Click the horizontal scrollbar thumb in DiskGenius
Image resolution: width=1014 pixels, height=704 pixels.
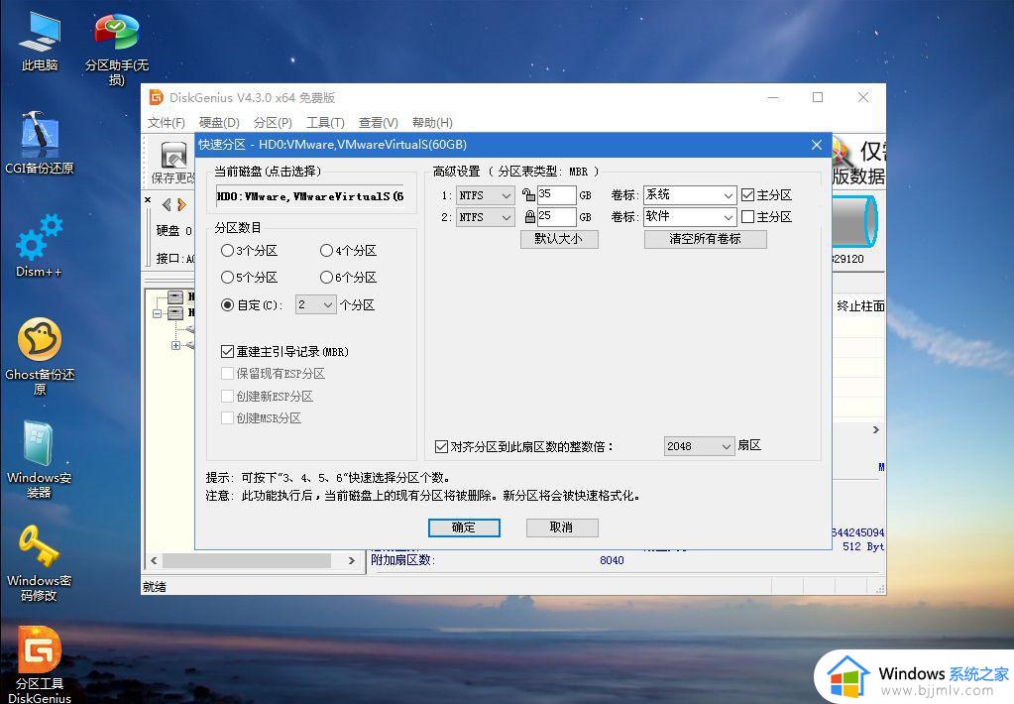[247, 560]
